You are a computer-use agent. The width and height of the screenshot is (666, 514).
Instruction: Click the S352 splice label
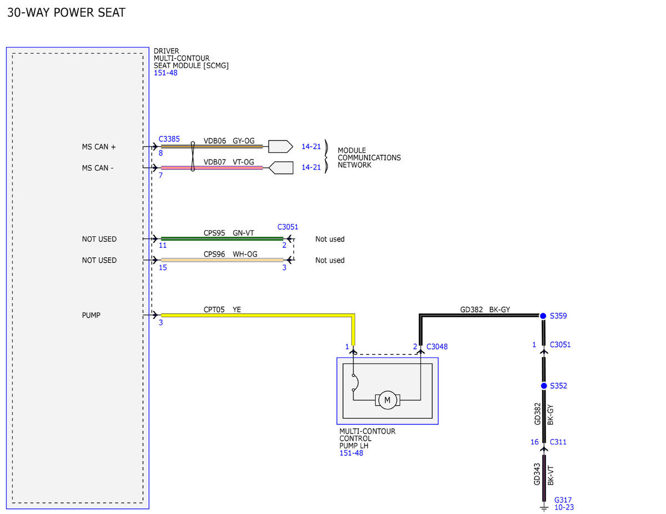[558, 385]
